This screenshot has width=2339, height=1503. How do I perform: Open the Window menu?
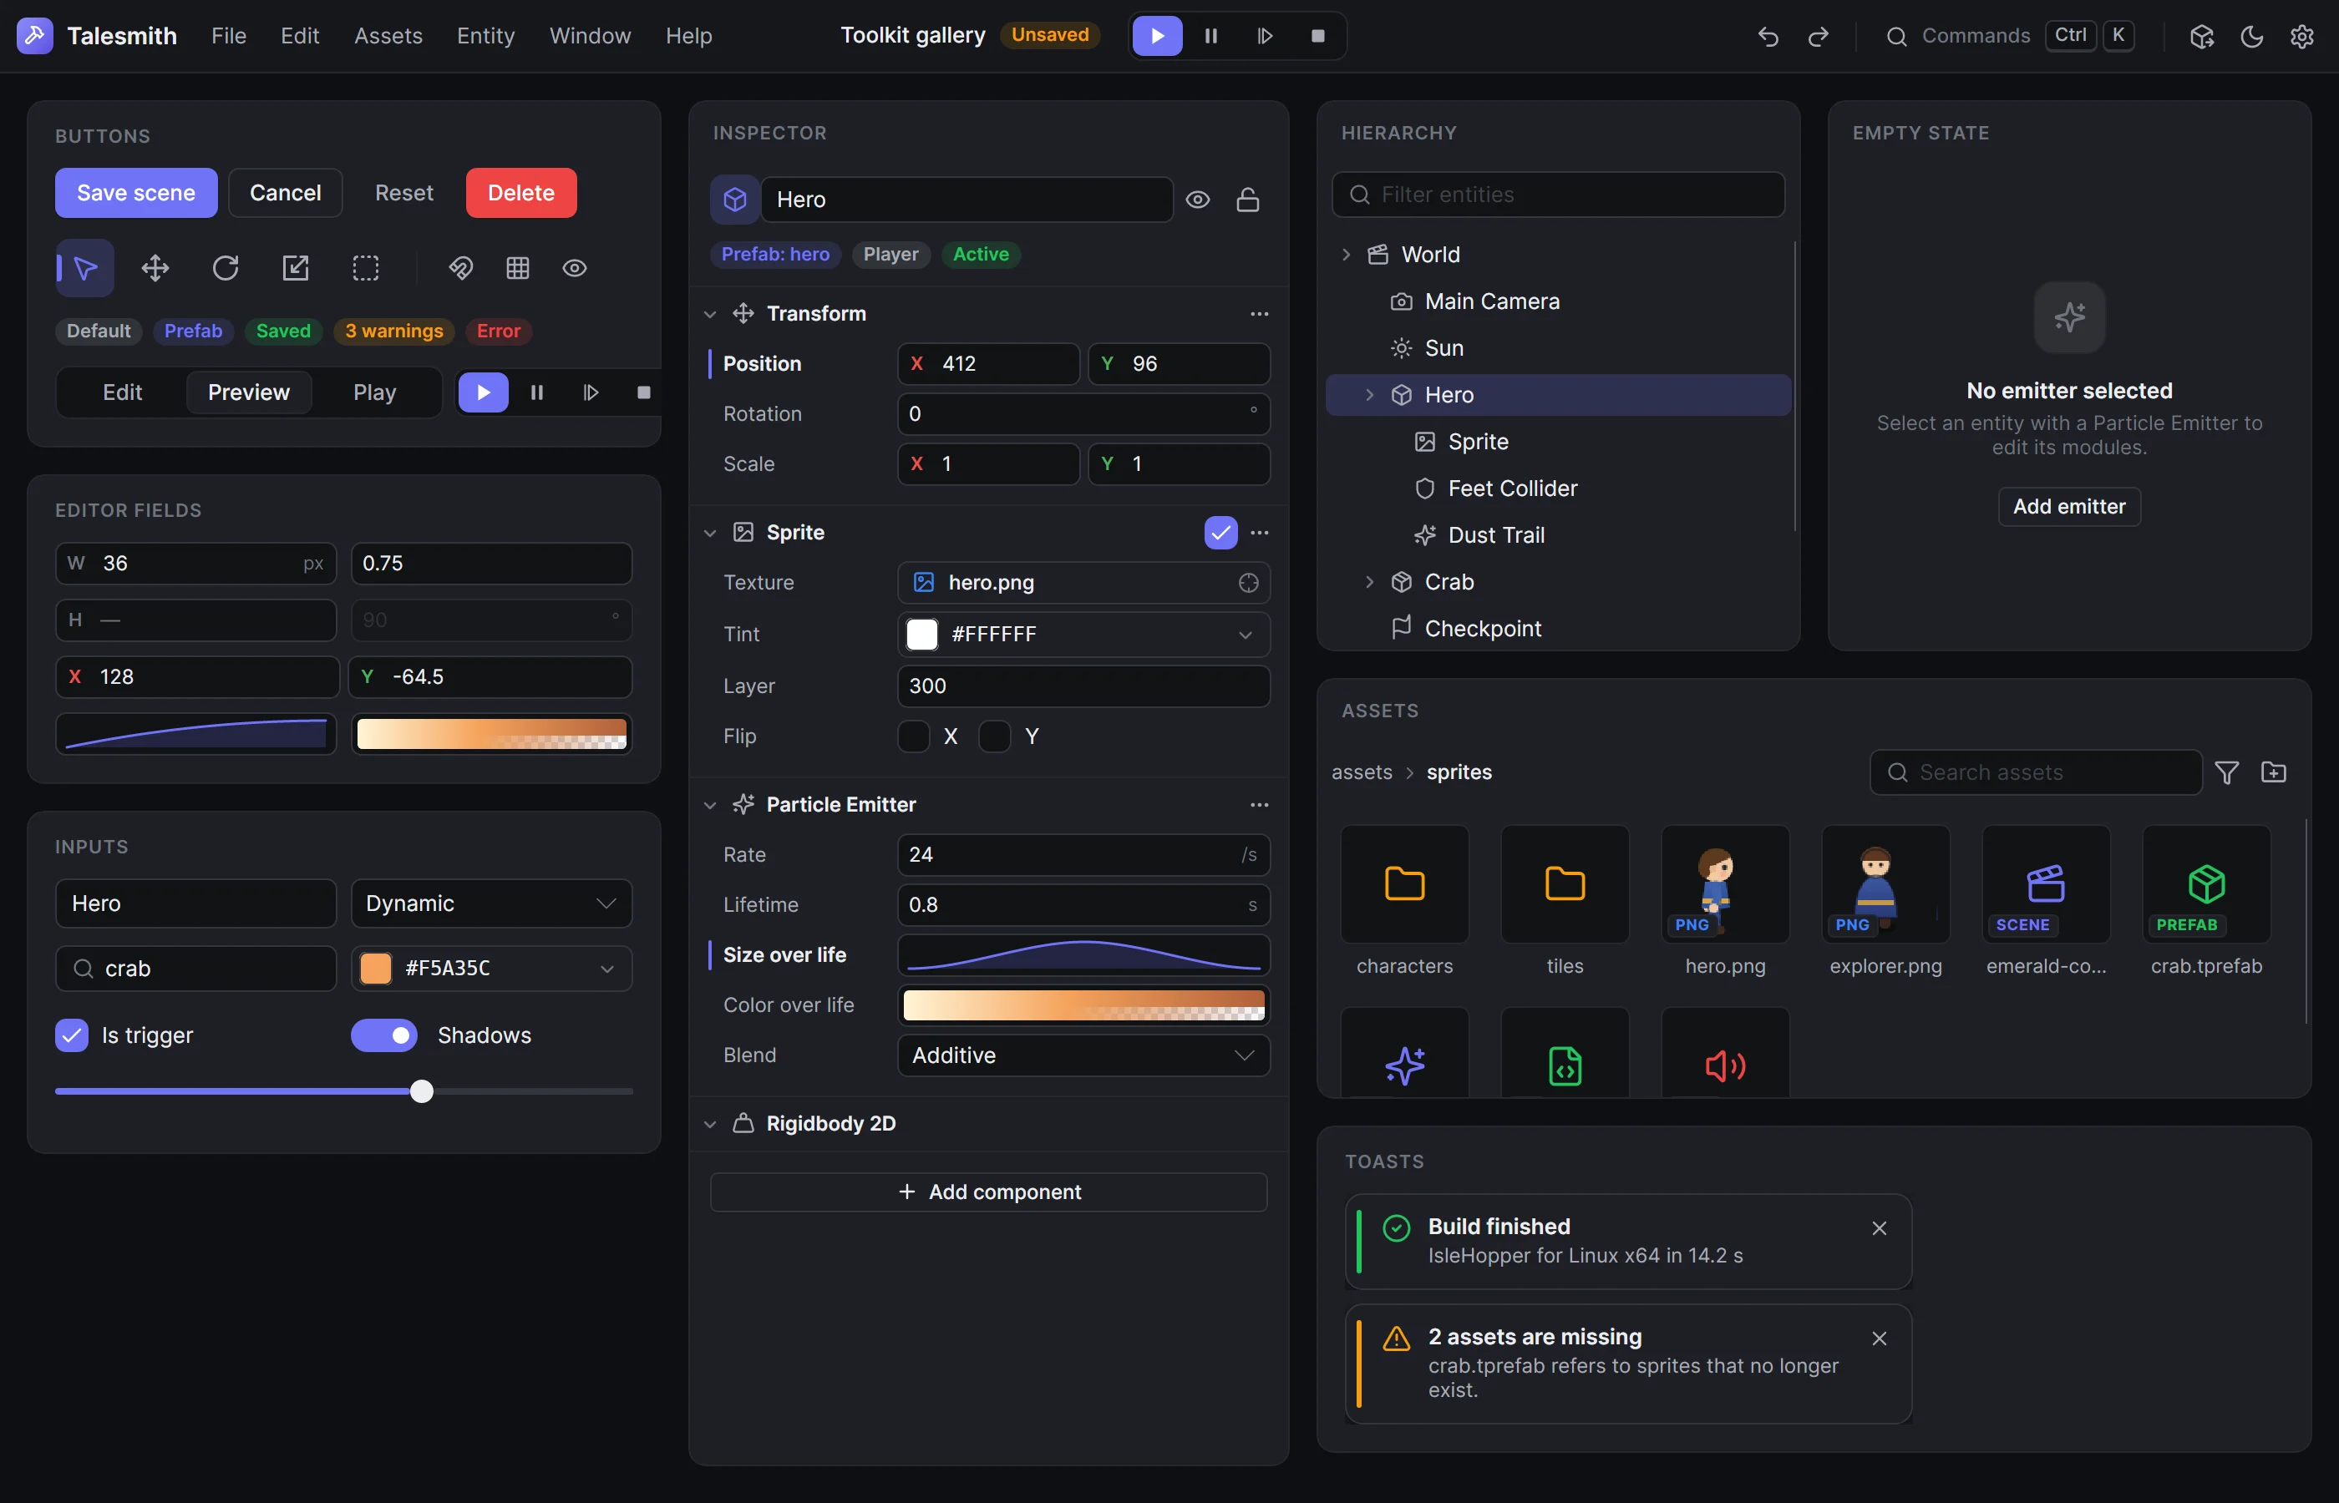point(590,36)
